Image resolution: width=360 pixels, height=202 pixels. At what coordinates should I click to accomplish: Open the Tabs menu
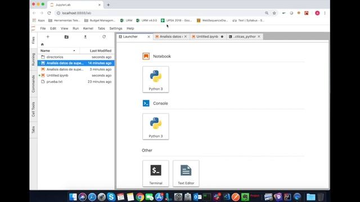point(101,29)
